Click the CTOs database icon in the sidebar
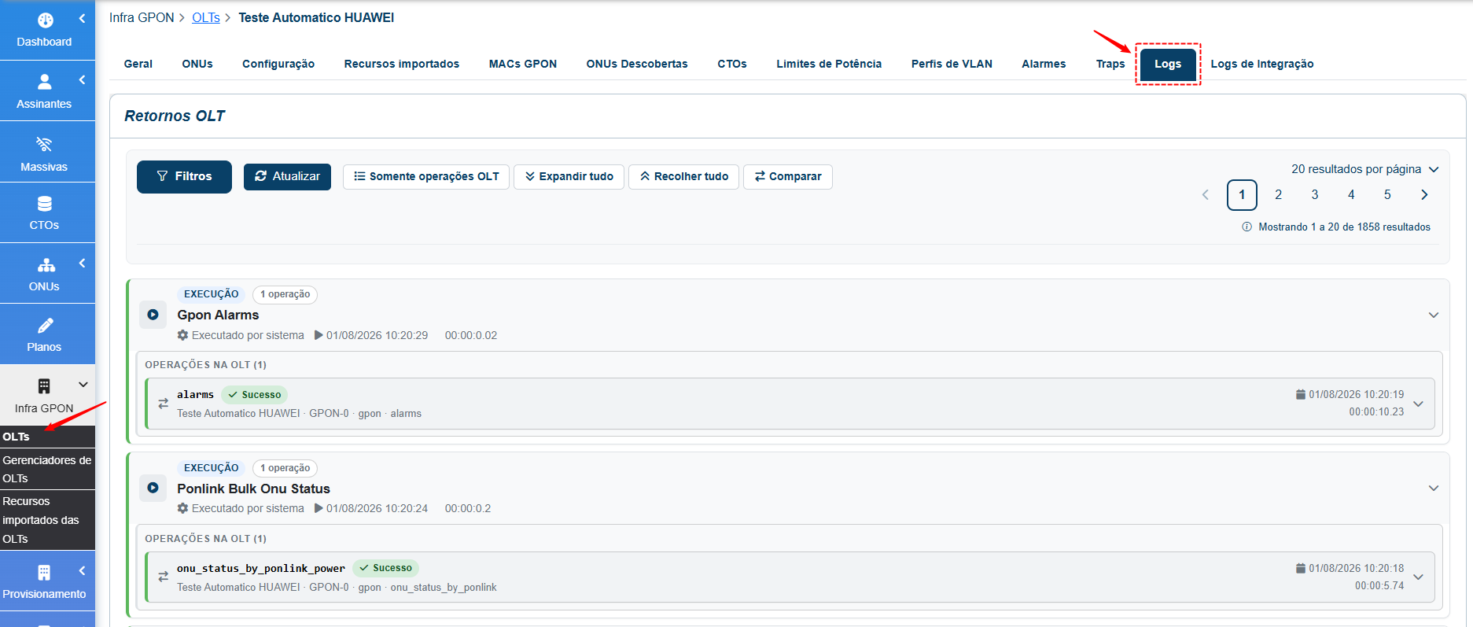Screen dimensions: 1473x627 click(x=45, y=204)
